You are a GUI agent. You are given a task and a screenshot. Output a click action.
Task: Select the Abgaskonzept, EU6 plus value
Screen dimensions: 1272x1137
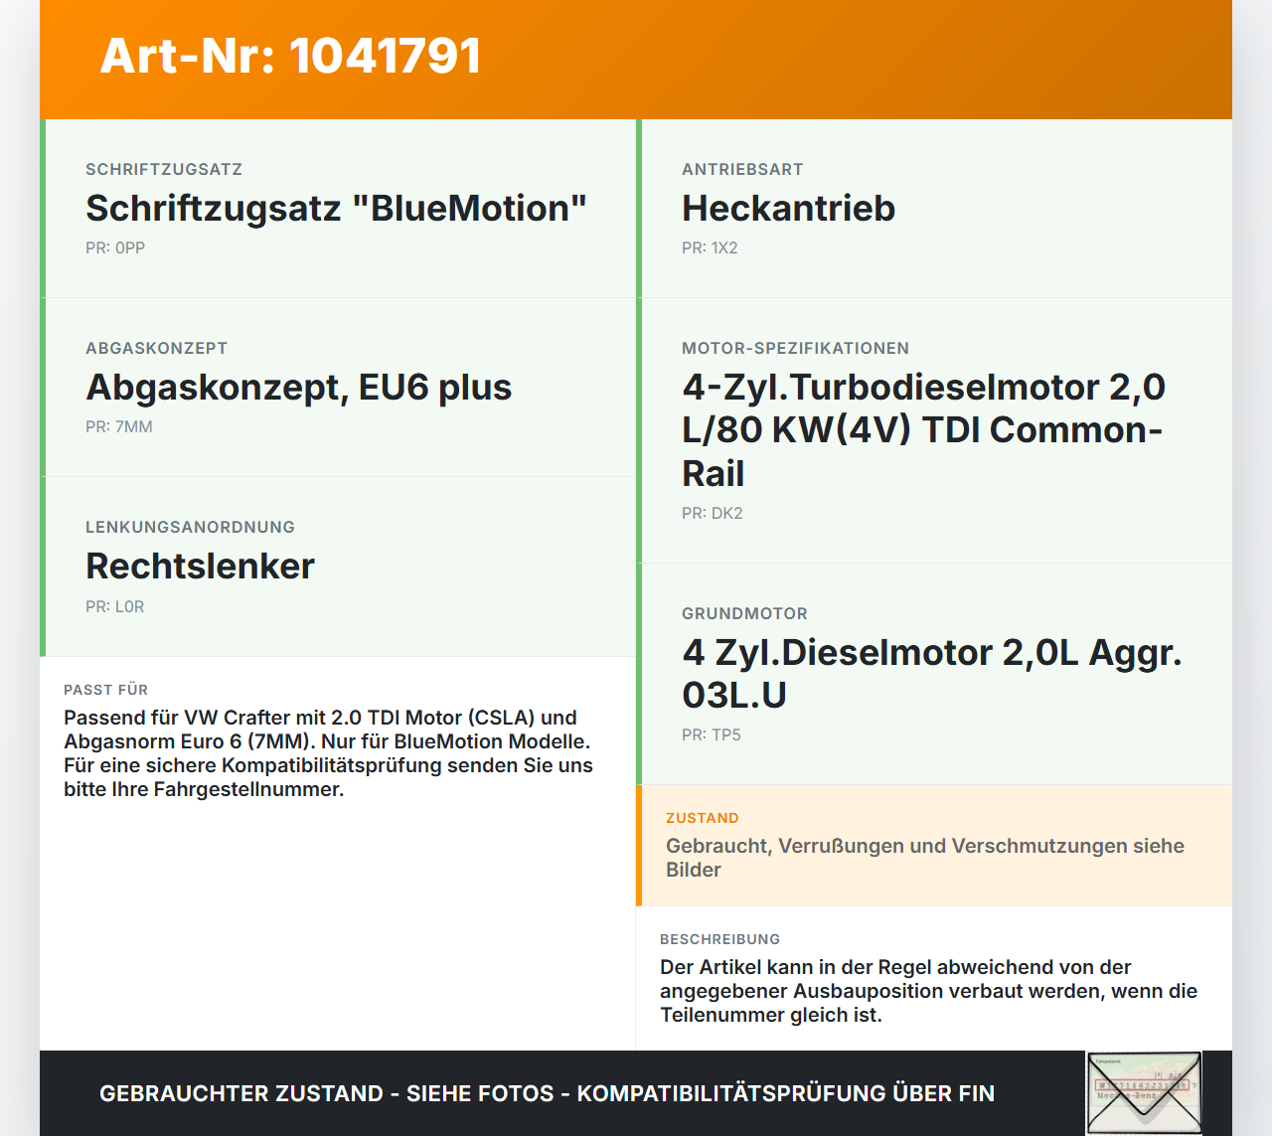298,388
